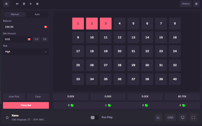Click the 2 hits indicator
This screenshot has width=202, height=126.
145,105
